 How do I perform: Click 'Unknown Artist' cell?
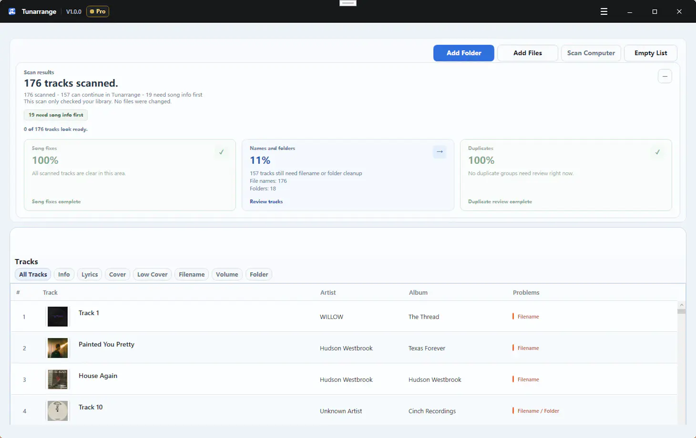pos(341,411)
